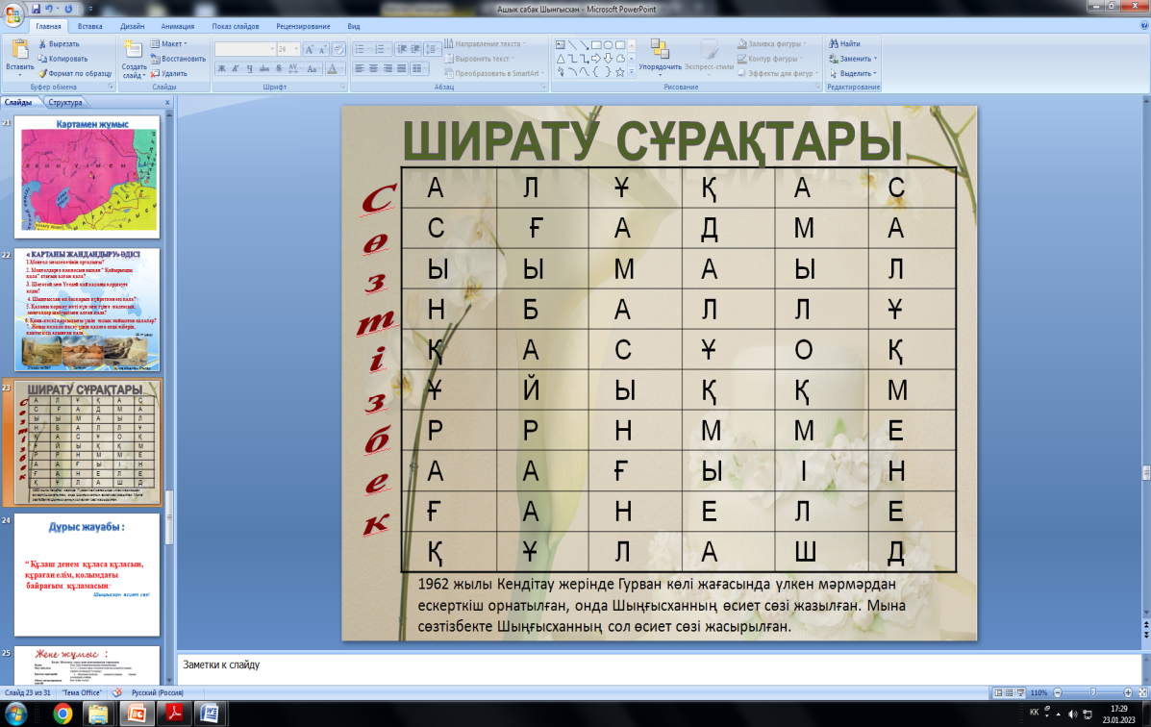Switch to the Вставка ribbon tab

pyautogui.click(x=89, y=27)
